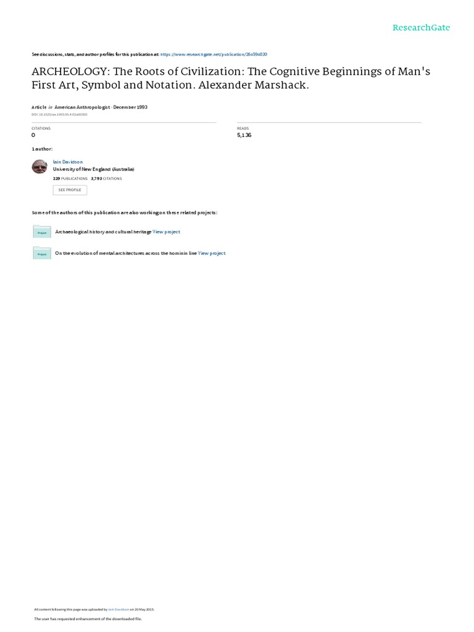Select the American Anthropologist journal name
Screen dimensions: 474x632
pyautogui.click(x=82, y=107)
